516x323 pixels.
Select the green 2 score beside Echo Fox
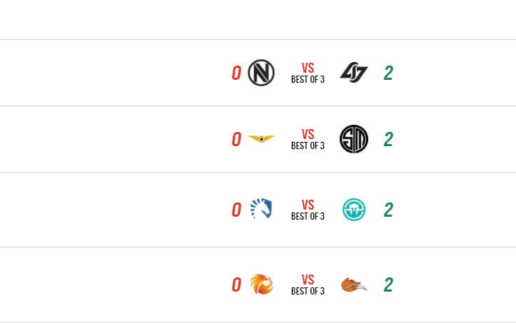click(x=388, y=284)
